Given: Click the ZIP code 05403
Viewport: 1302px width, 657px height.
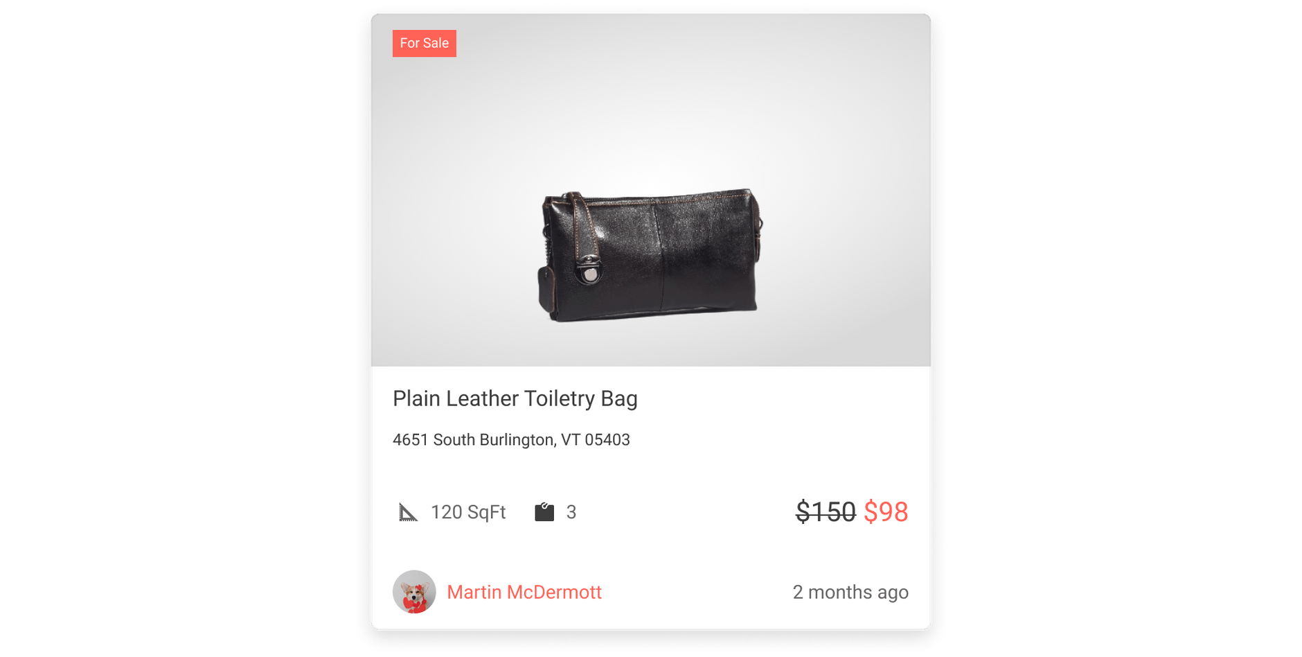Looking at the screenshot, I should pyautogui.click(x=607, y=440).
